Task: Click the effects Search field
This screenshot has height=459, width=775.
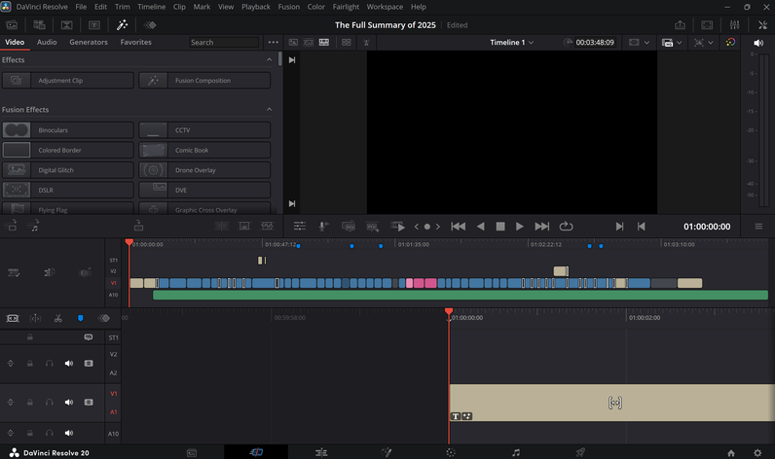Action: (224, 43)
